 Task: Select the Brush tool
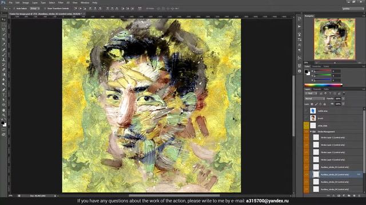3,55
